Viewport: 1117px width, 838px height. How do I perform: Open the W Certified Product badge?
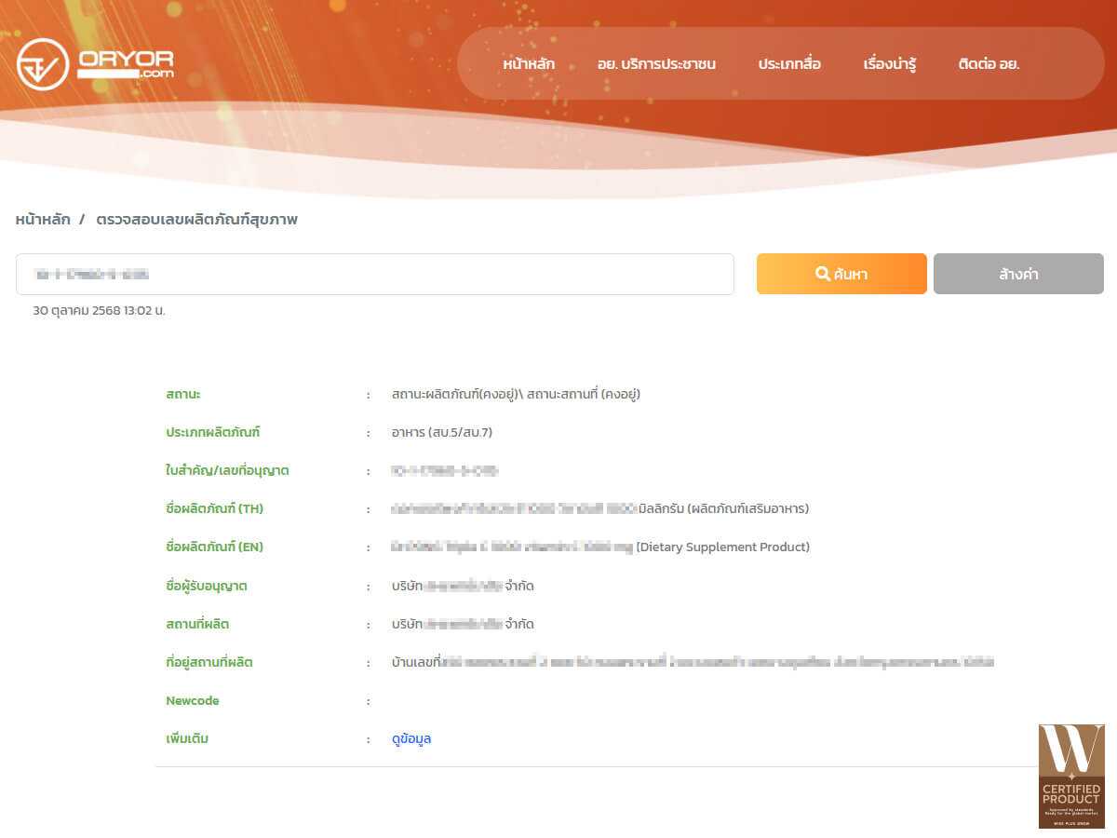(1071, 776)
